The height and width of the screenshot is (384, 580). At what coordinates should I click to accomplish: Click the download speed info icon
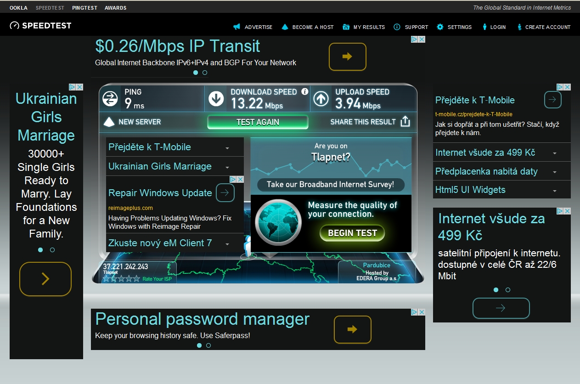pyautogui.click(x=304, y=92)
